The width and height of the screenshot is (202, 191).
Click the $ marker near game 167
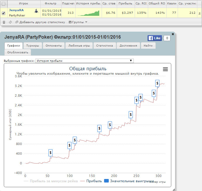point(99,128)
